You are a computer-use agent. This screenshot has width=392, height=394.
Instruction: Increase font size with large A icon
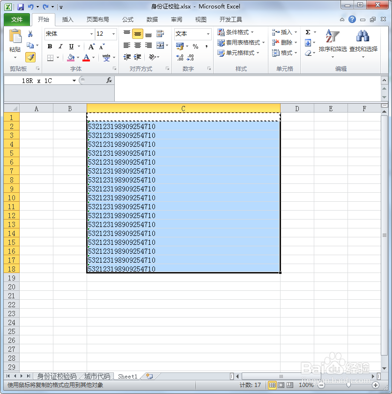[91, 46]
